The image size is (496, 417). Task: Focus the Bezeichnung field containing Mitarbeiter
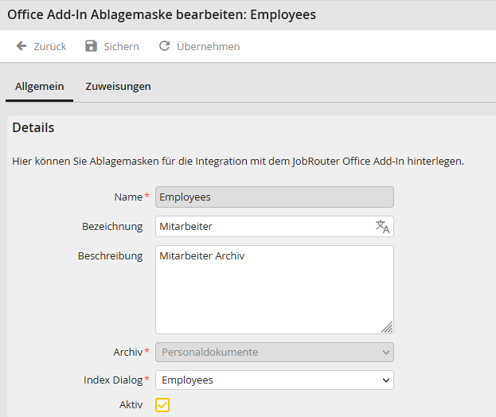263,227
